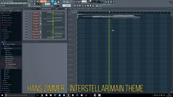Image resolution: width=173 pixels, height=97 pixels.
Task: Click the plug-shaped plugin picker icon
Action: 91,5
